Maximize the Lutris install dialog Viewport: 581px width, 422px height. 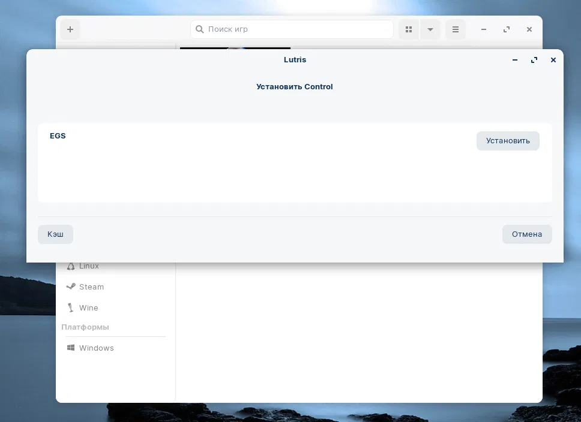click(x=534, y=60)
